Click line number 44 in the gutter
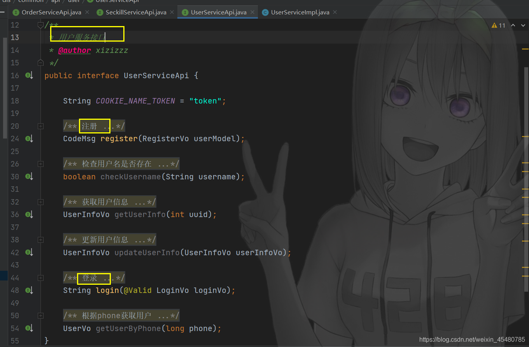Image resolution: width=529 pixels, height=347 pixels. coord(15,278)
